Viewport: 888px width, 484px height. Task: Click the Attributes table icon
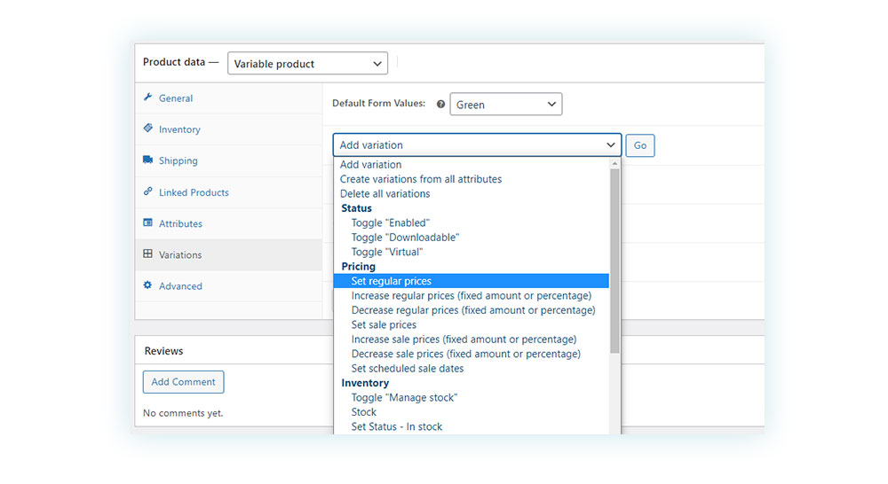(x=147, y=222)
